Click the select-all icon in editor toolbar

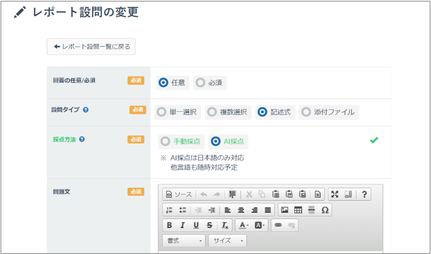click(233, 195)
